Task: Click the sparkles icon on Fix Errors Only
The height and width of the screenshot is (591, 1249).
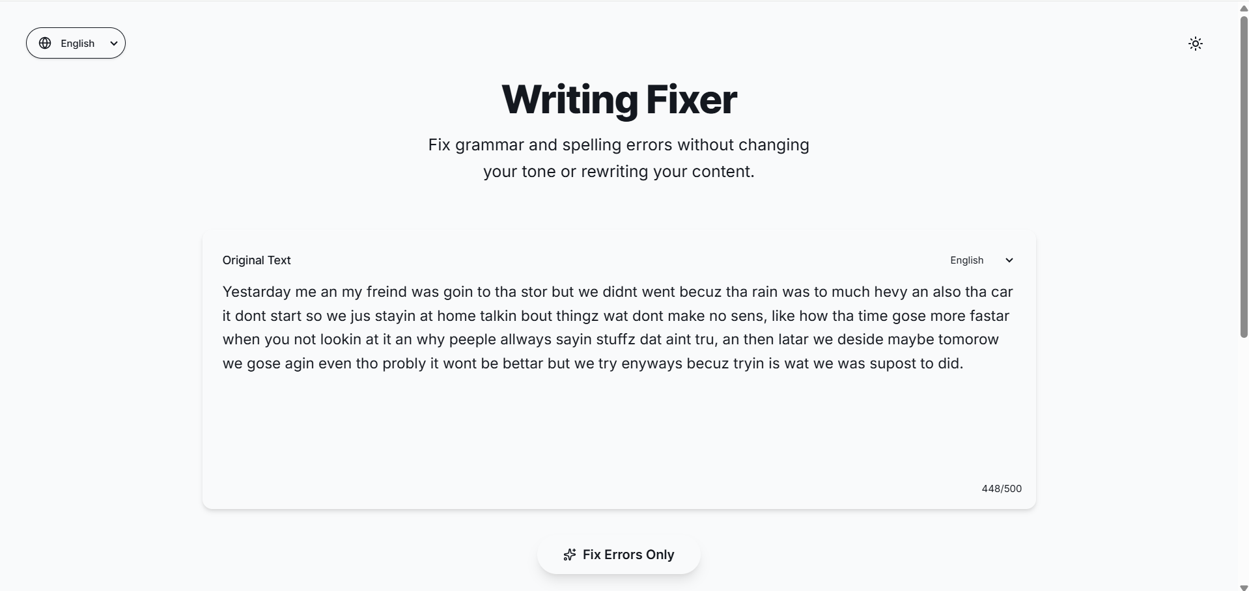Action: point(569,555)
